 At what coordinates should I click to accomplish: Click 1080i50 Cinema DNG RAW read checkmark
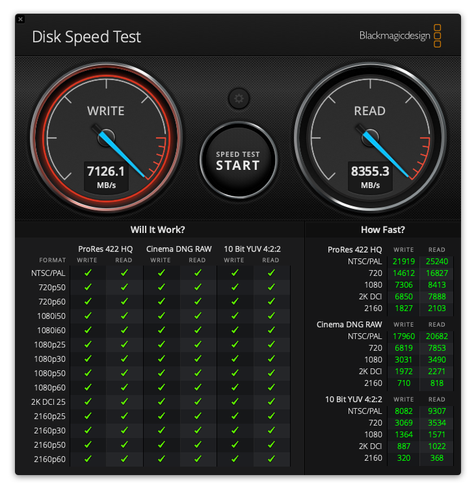tap(198, 316)
